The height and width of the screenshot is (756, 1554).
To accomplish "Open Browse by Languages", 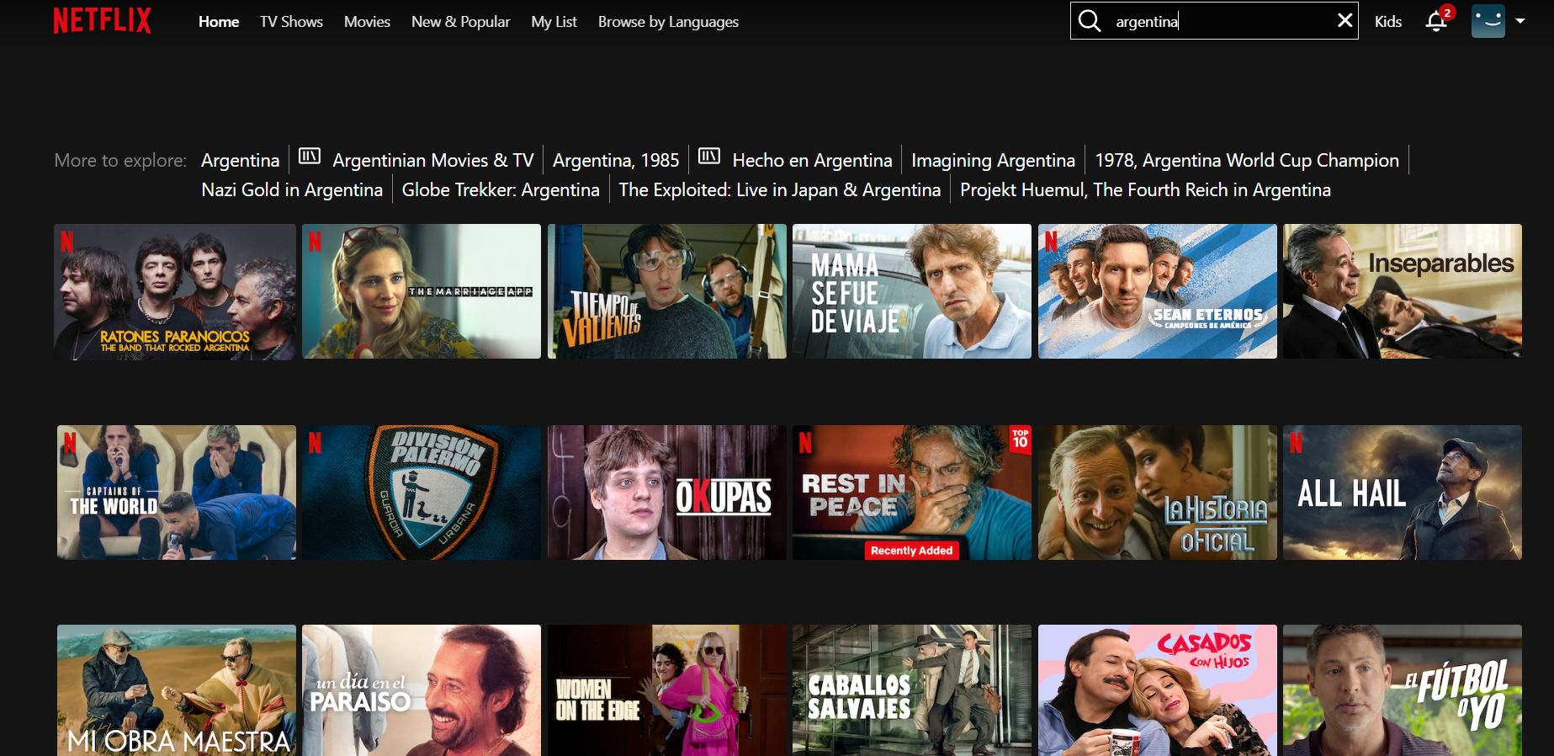I will point(668,22).
